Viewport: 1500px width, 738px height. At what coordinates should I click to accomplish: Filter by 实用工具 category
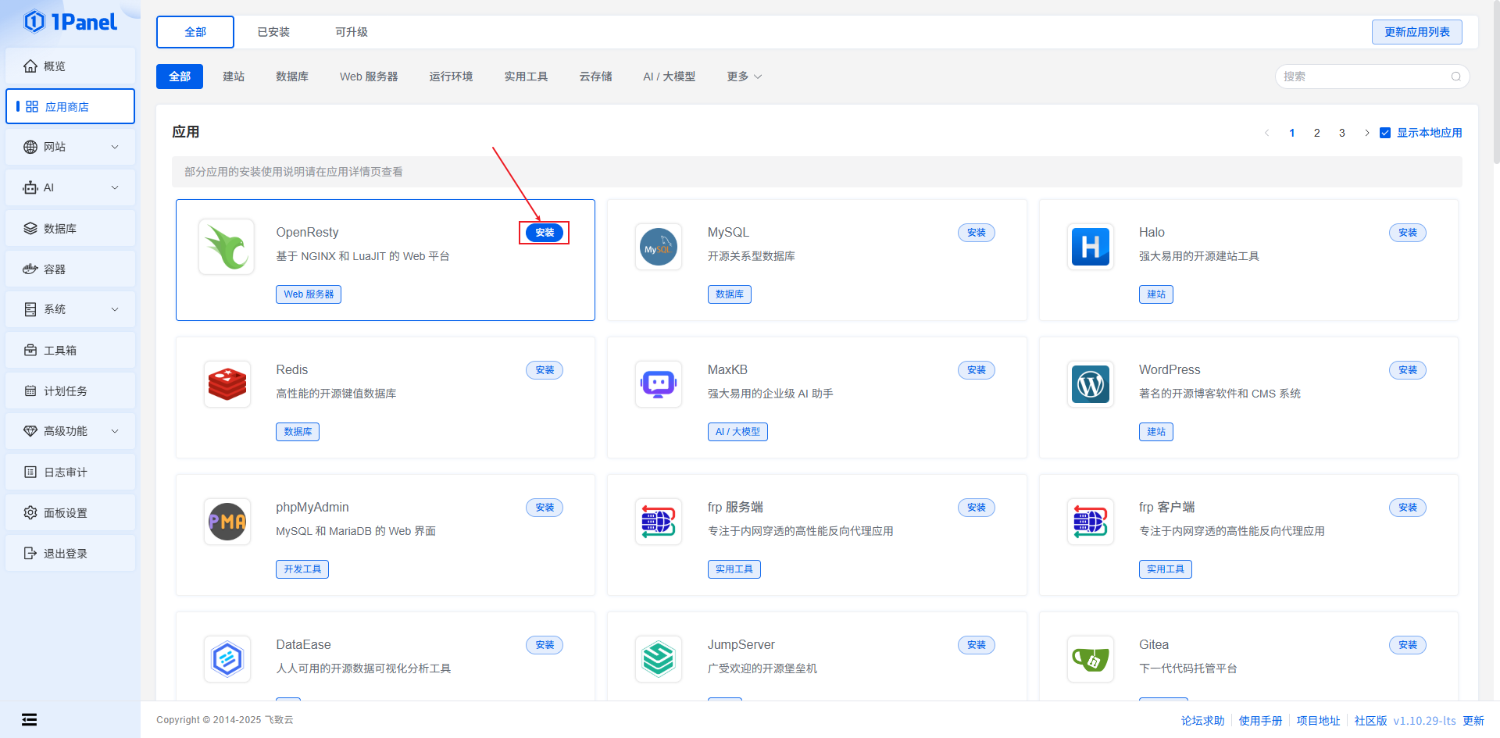tap(526, 77)
